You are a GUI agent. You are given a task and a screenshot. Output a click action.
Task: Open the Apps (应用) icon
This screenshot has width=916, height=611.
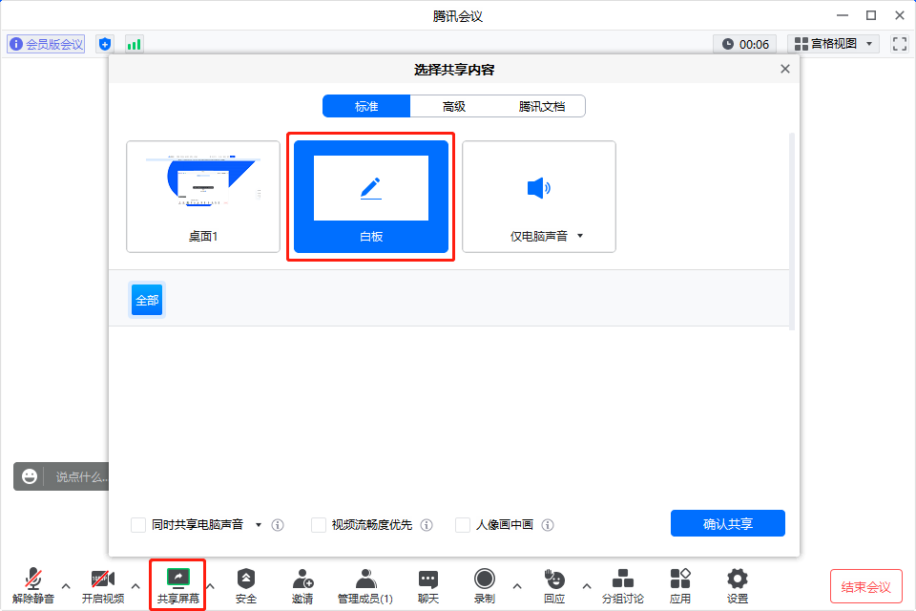680,579
